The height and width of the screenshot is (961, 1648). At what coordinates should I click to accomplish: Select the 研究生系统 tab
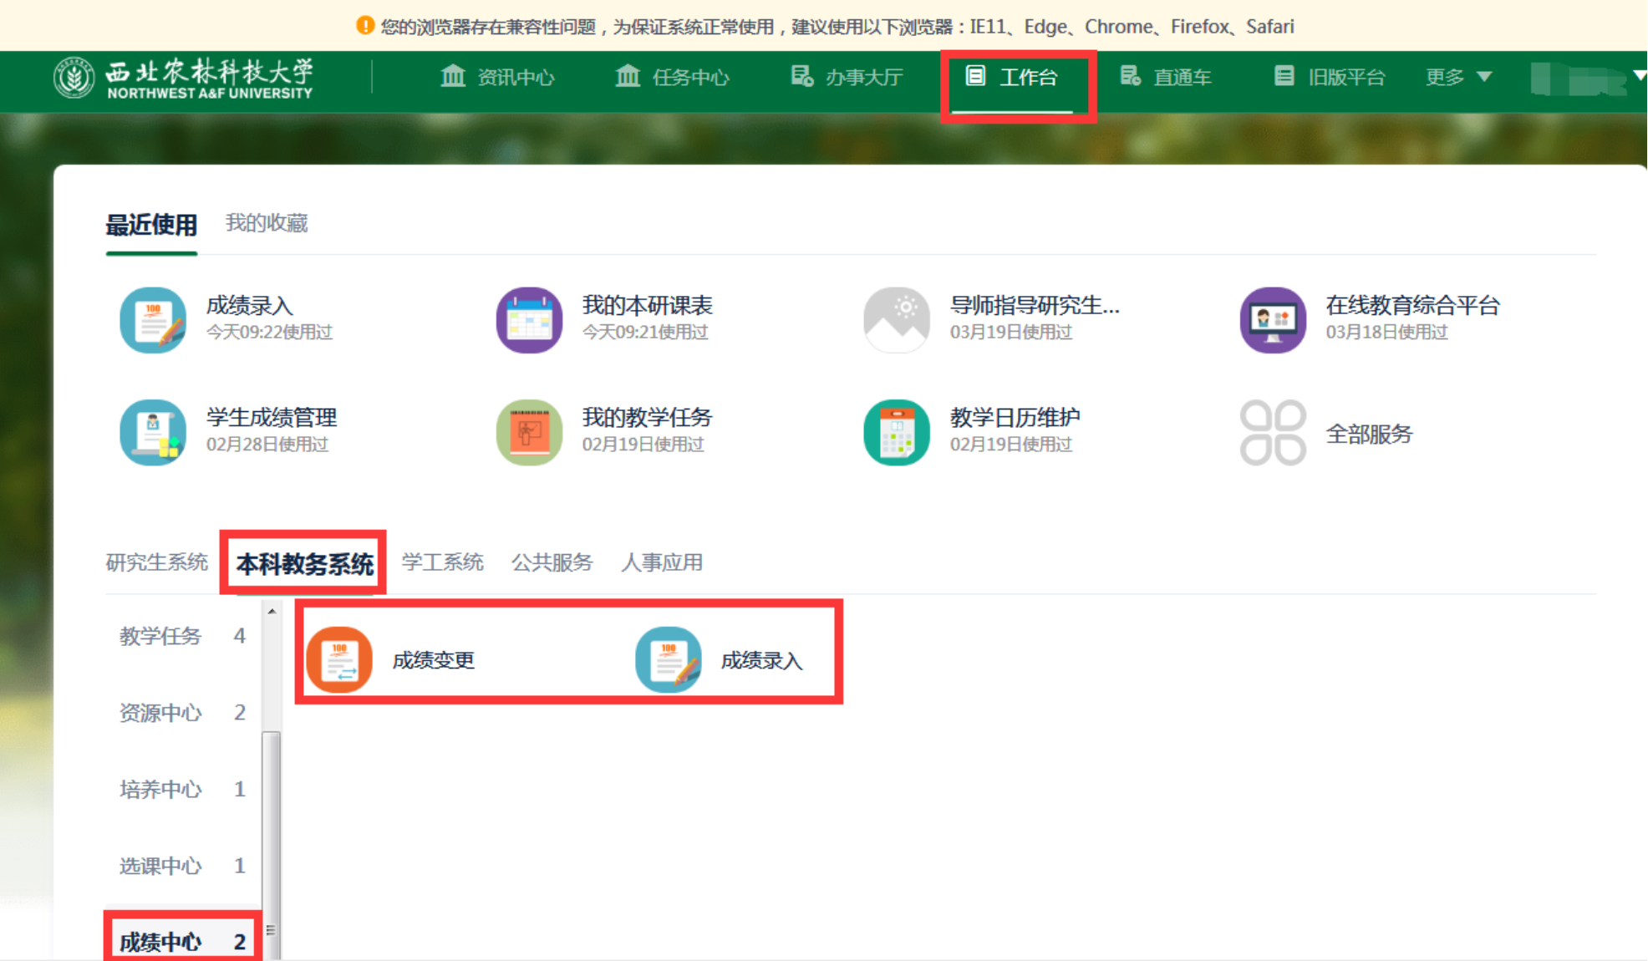(x=156, y=562)
